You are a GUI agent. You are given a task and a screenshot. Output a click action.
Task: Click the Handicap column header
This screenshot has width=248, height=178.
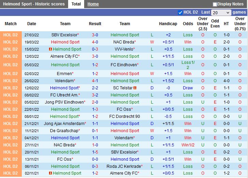pos(168,24)
